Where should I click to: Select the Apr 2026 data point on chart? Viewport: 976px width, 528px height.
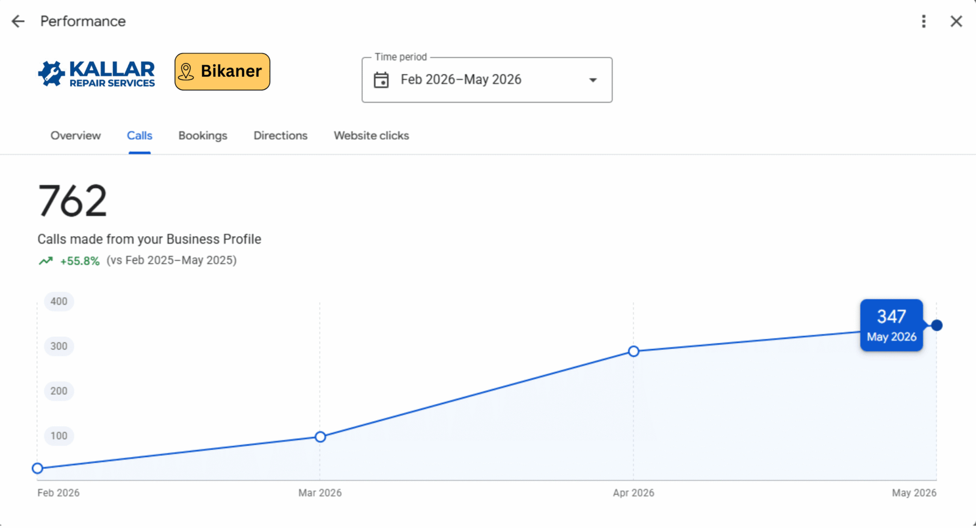click(634, 351)
